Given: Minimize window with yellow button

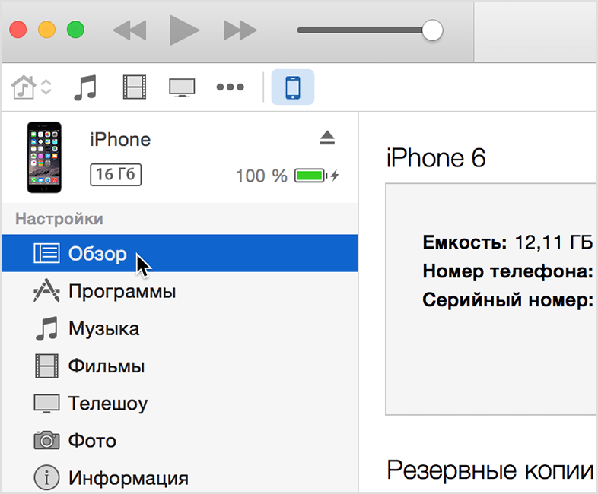Looking at the screenshot, I should coord(47,30).
